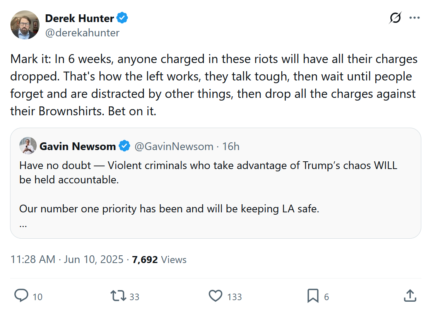Click Derek Hunter's blue verified badge
The width and height of the screenshot is (431, 311).
(123, 18)
